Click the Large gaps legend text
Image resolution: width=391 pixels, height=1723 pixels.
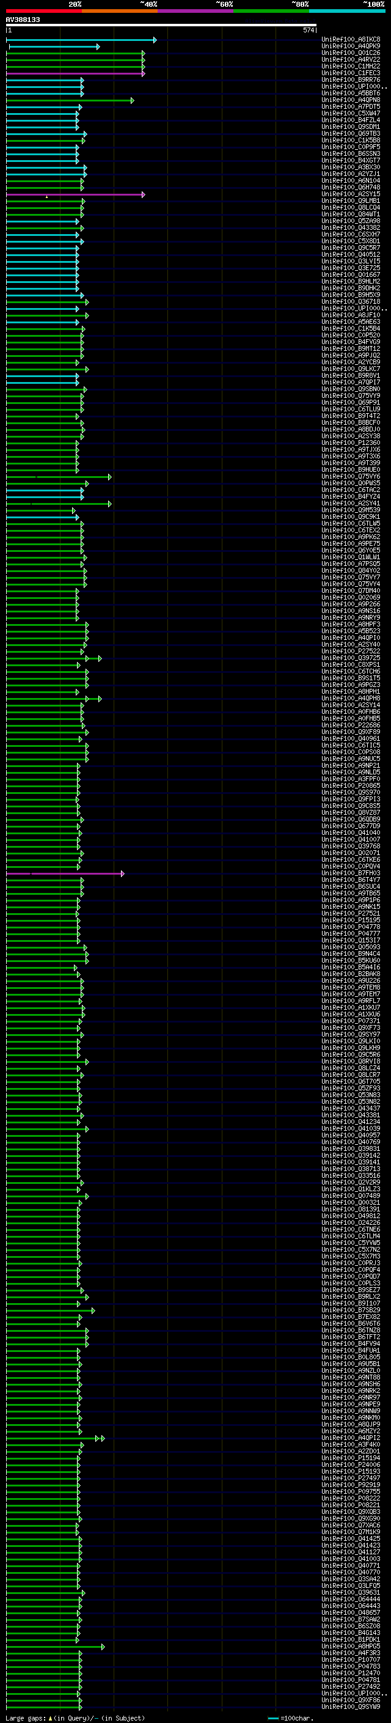(x=26, y=1718)
